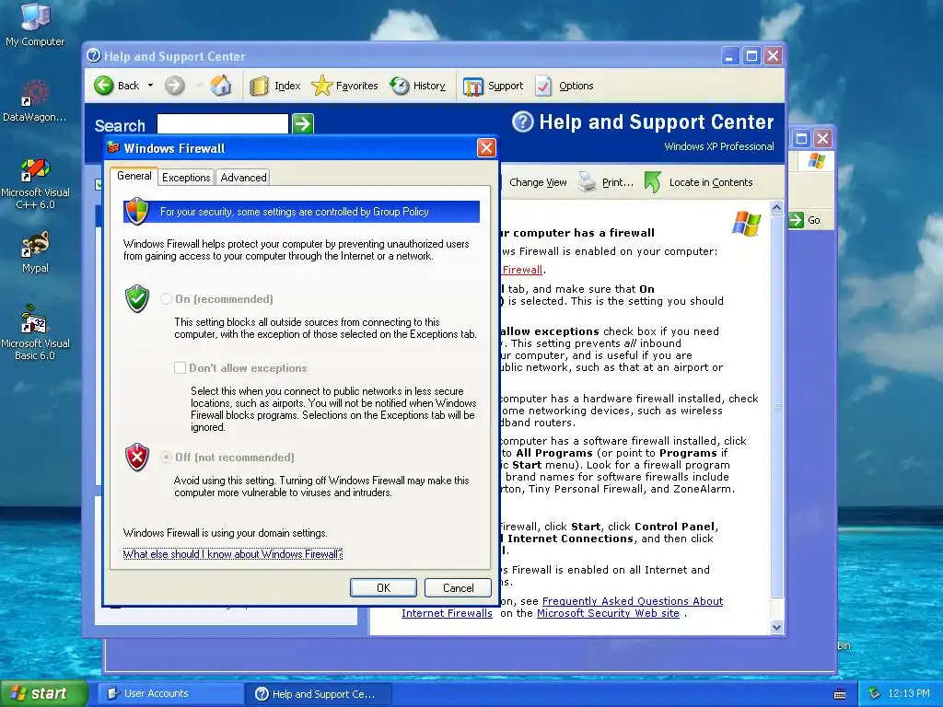This screenshot has height=707, width=943.
Task: Click the greyed Forward arrow icon
Action: tap(174, 86)
